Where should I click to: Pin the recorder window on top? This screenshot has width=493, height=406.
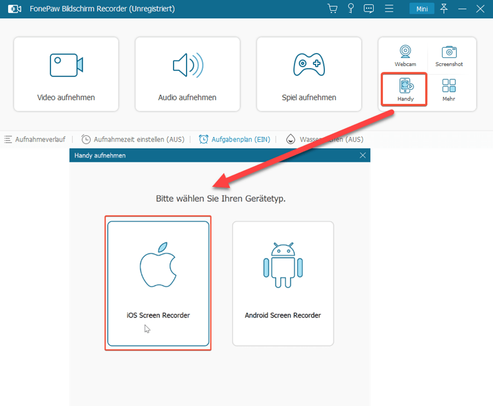[444, 9]
